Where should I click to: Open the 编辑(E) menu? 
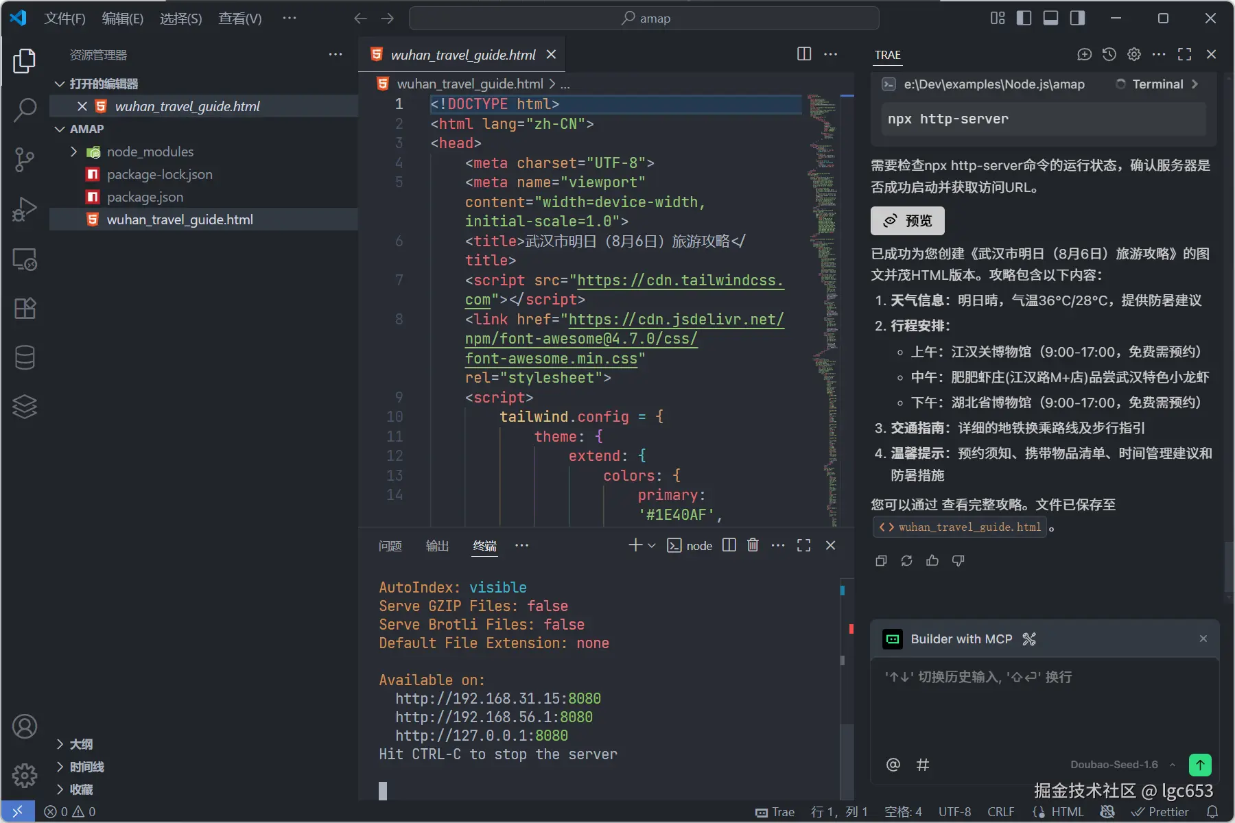pos(123,18)
